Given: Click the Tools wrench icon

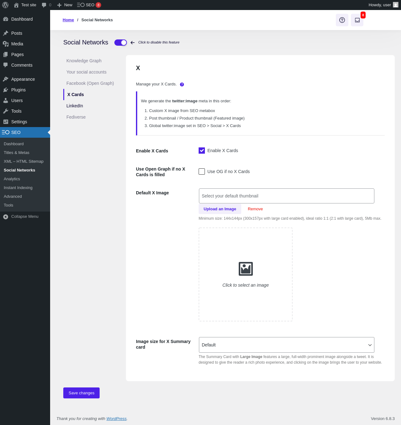Looking at the screenshot, I should click(6, 111).
